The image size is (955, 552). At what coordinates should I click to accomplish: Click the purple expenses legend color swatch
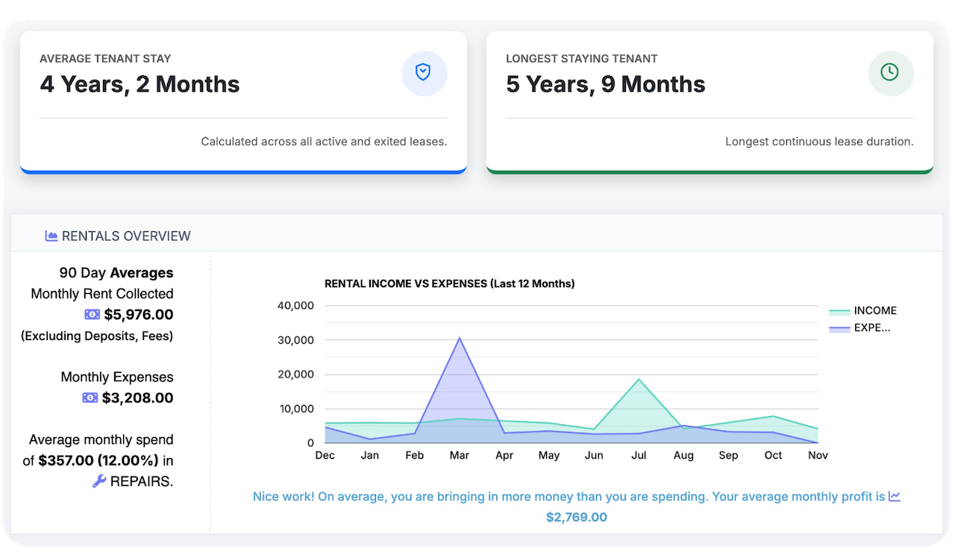pyautogui.click(x=841, y=327)
